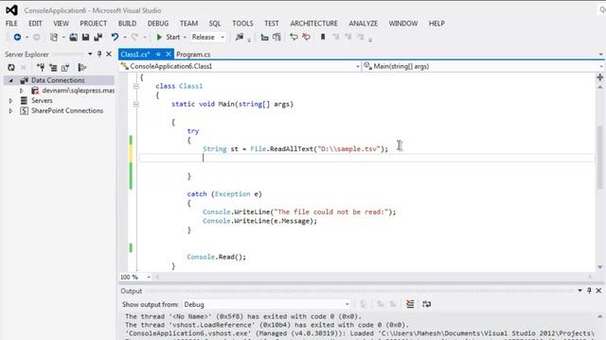Expand the Servers node
Image resolution: width=606 pixels, height=340 pixels.
pyautogui.click(x=10, y=101)
